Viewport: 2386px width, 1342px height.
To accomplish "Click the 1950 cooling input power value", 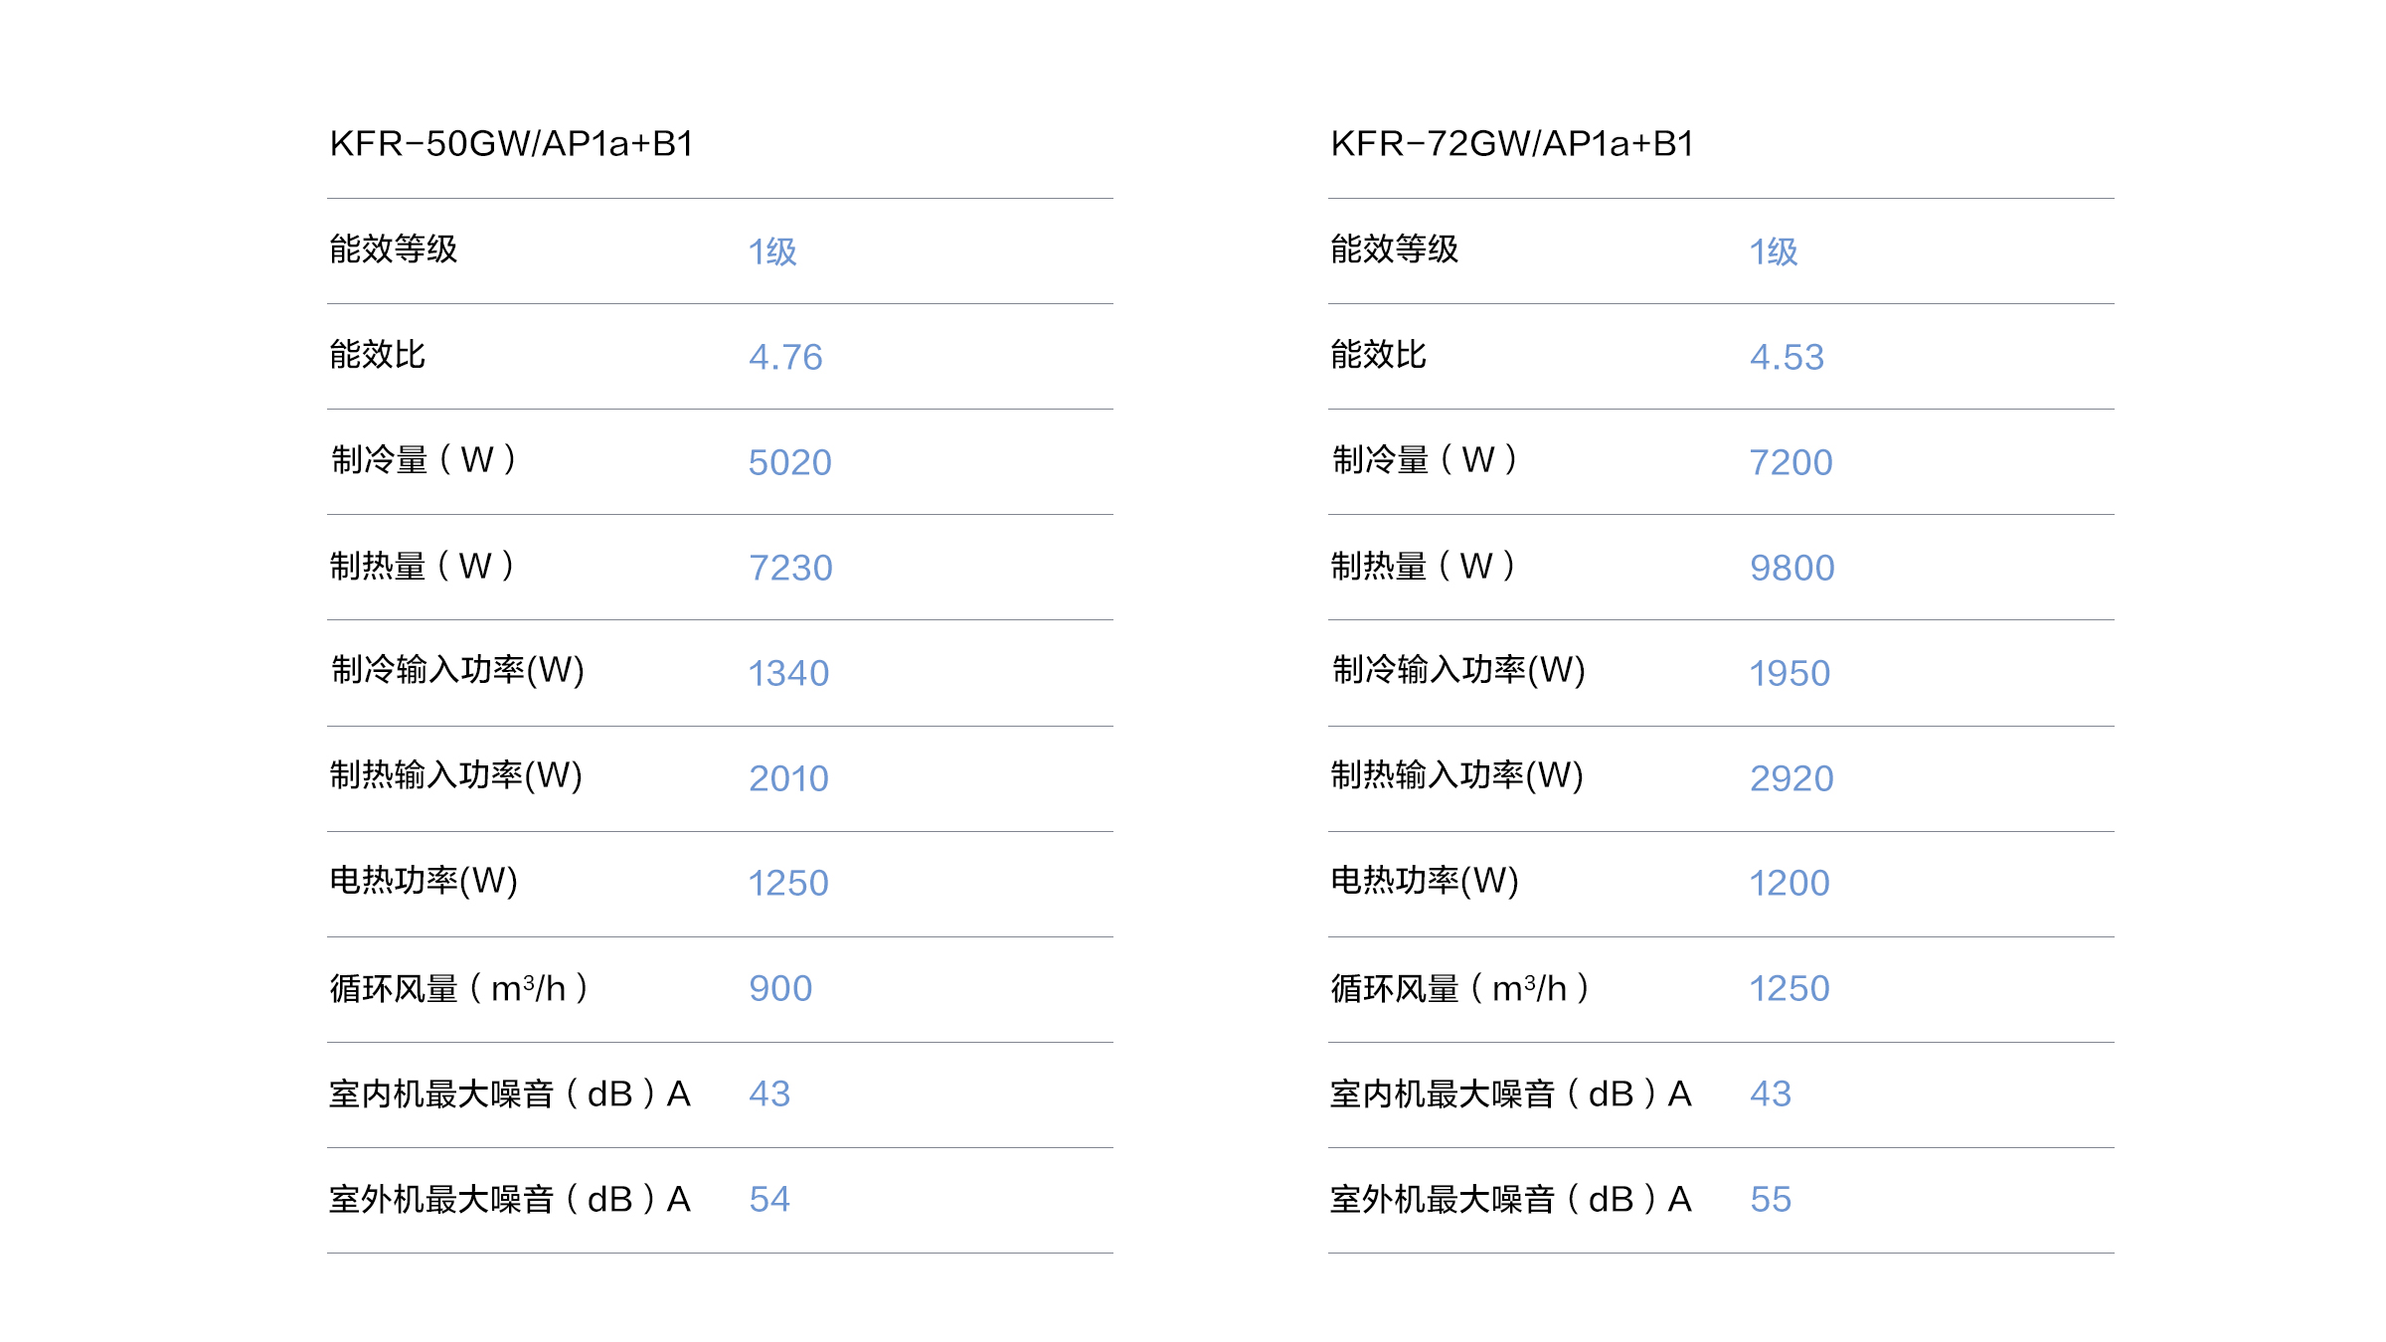I will pos(1789,673).
